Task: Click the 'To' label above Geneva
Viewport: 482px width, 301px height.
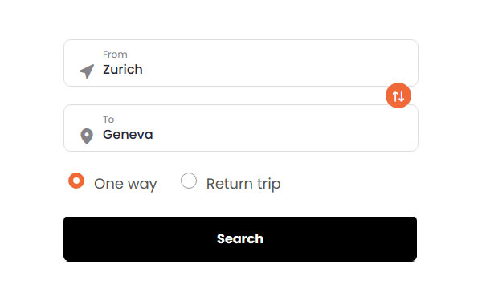Action: pyautogui.click(x=108, y=119)
